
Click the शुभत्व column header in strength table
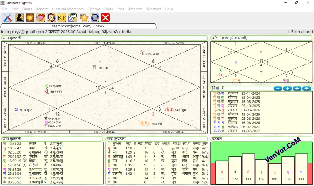(117, 144)
